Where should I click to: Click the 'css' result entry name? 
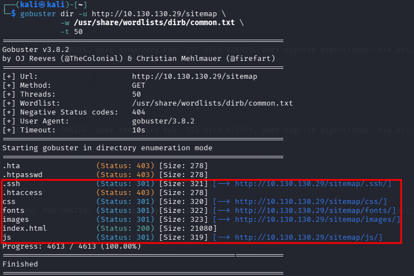[x=9, y=202]
